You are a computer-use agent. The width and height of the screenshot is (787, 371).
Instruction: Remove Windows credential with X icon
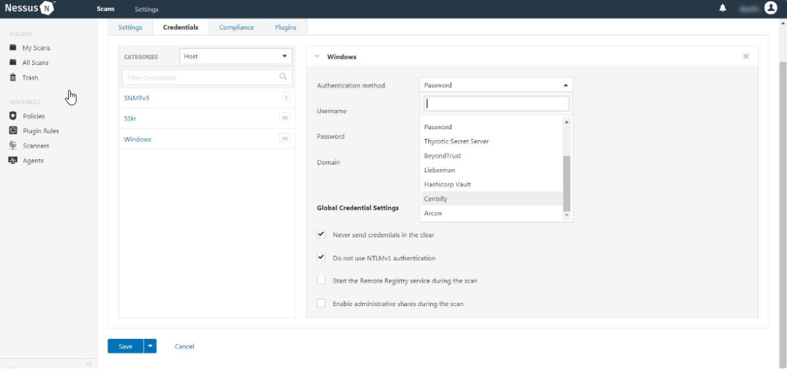pyautogui.click(x=746, y=56)
